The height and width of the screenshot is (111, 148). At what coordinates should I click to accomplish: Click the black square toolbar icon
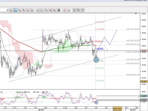(x=59, y=10)
